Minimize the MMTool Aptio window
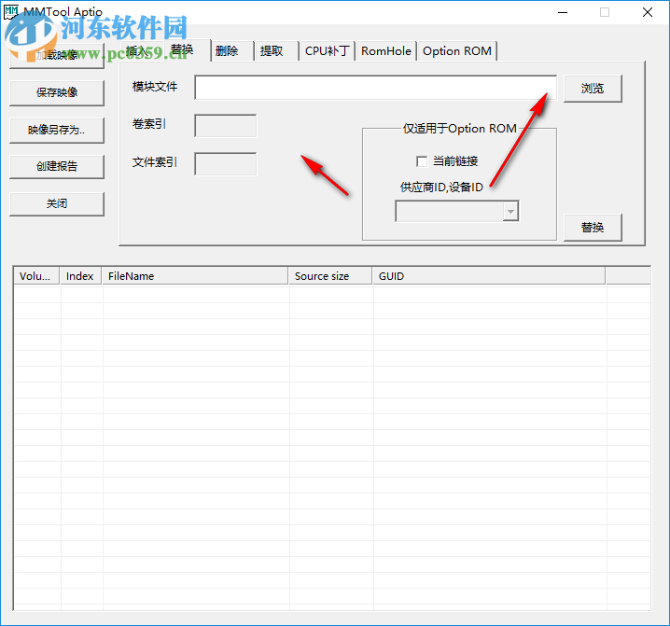Viewport: 670px width, 626px height. click(563, 12)
